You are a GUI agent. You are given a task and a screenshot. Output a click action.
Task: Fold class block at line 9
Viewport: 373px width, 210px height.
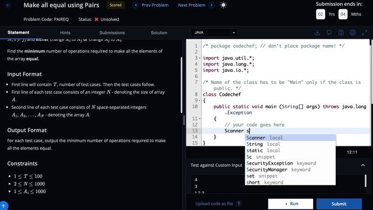[199, 100]
